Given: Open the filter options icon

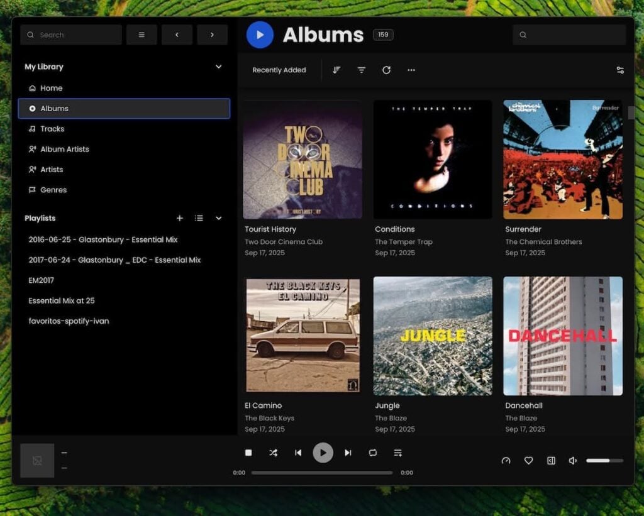Looking at the screenshot, I should [361, 70].
